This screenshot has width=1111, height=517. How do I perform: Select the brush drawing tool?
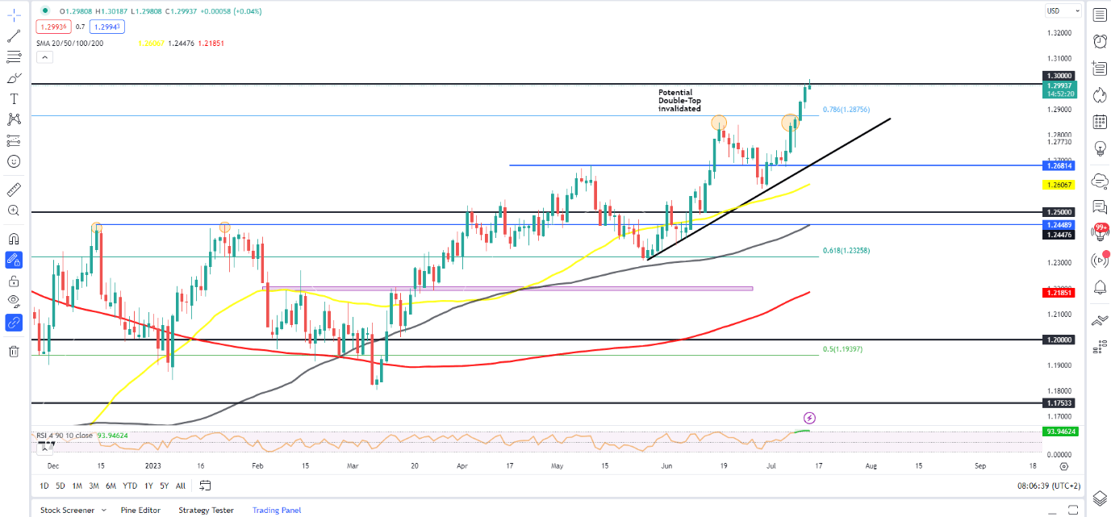click(x=14, y=78)
